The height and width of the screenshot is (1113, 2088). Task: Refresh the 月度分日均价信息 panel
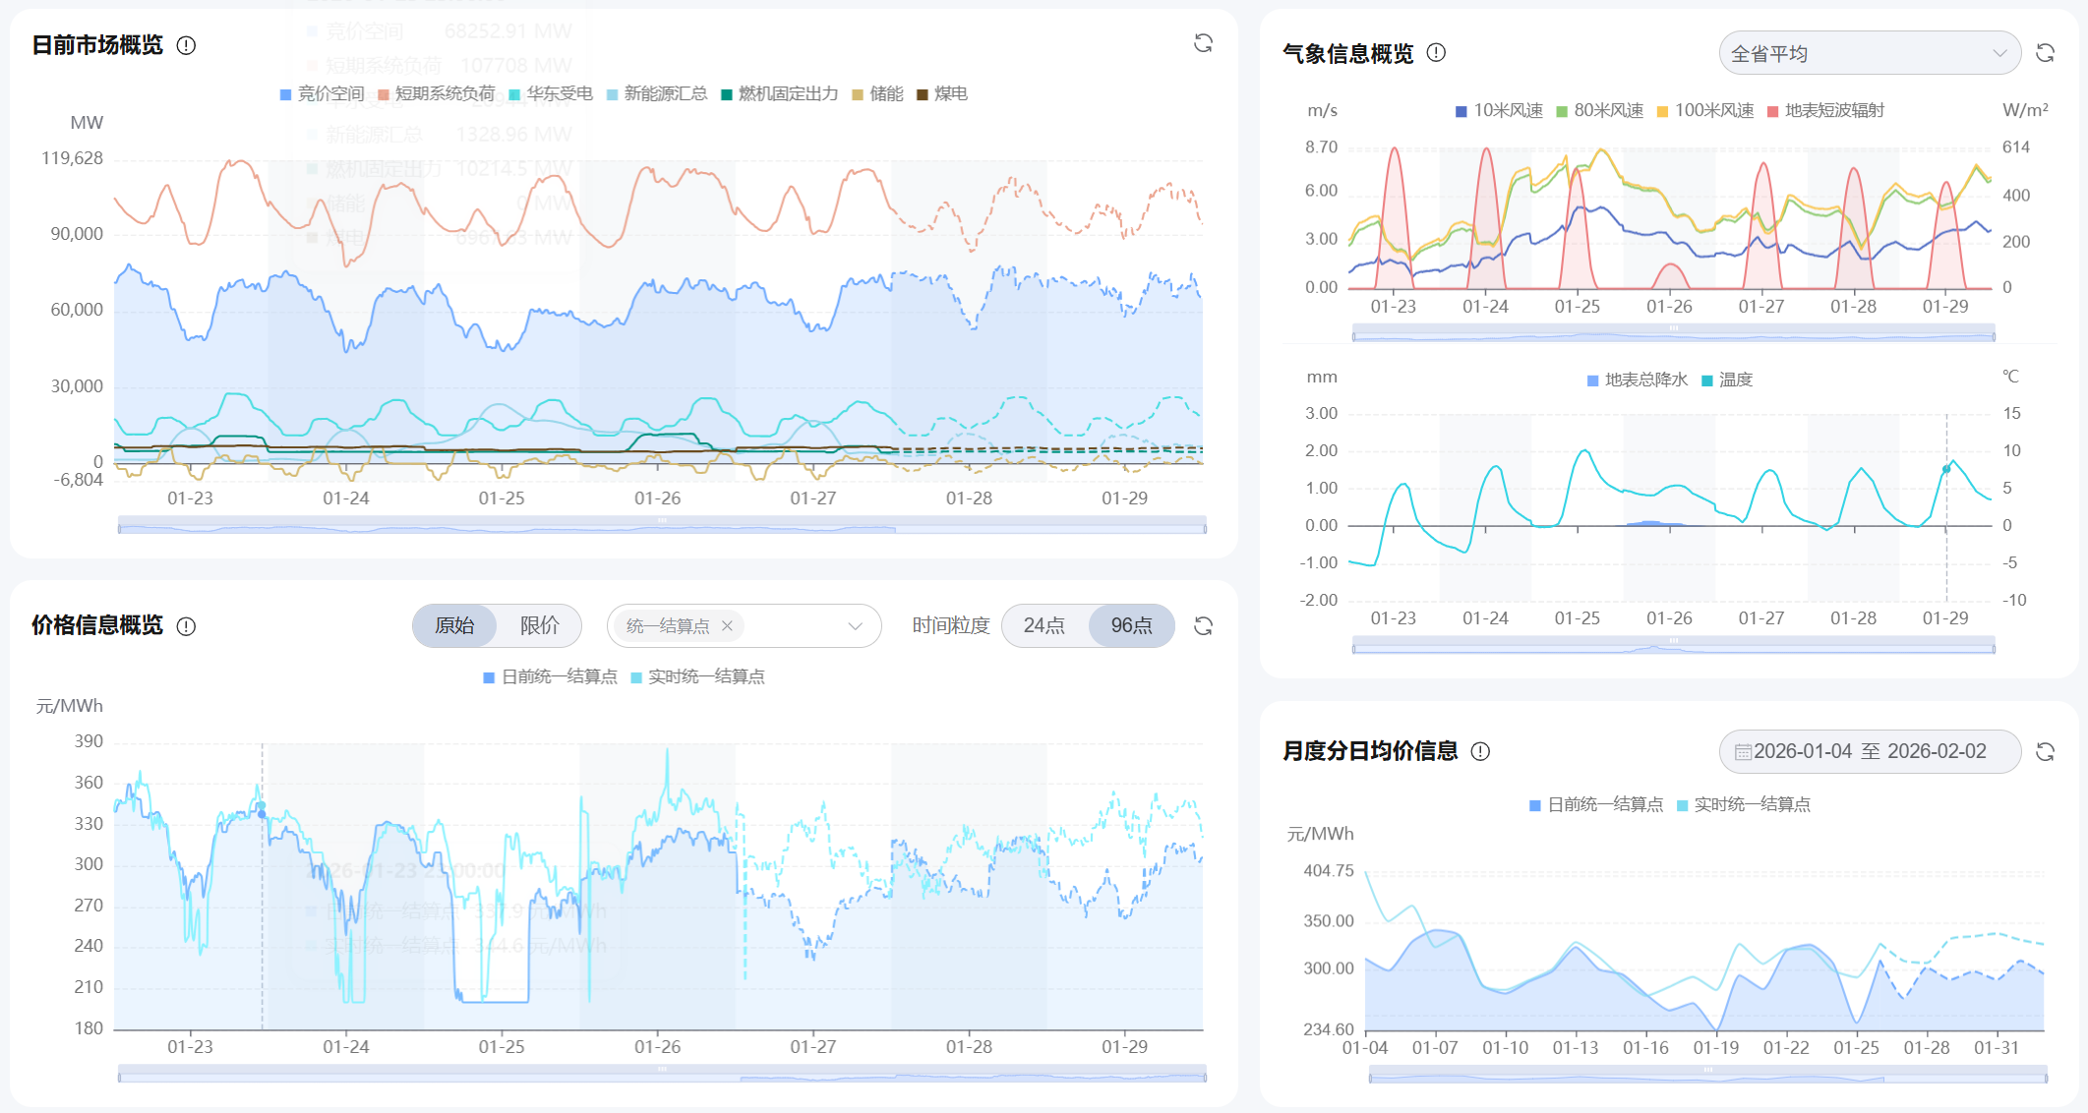click(2045, 752)
